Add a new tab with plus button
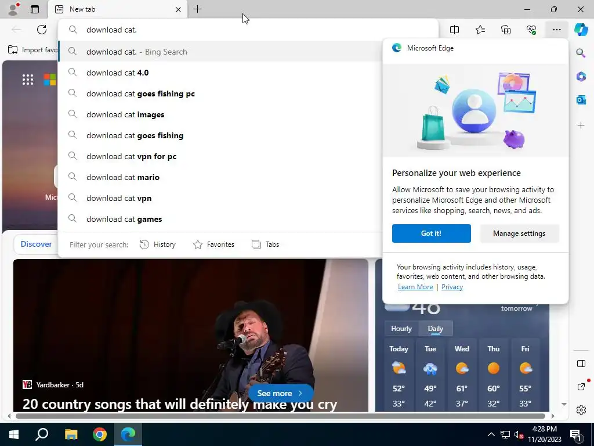The height and width of the screenshot is (446, 594). (x=197, y=9)
